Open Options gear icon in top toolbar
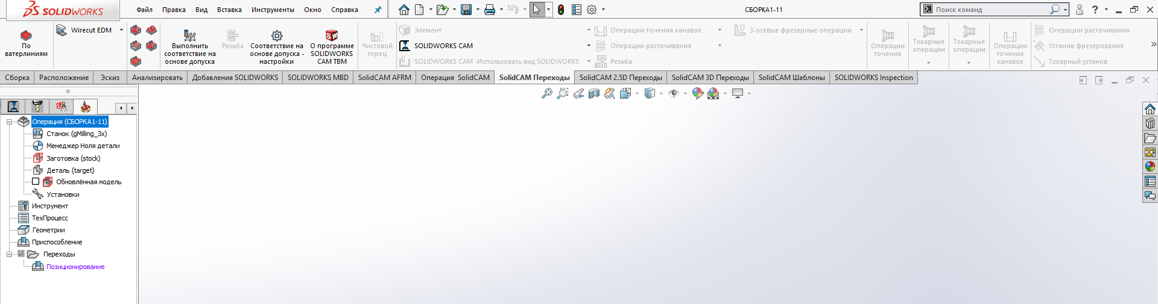Screen dimensions: 1158x304 click(x=592, y=10)
